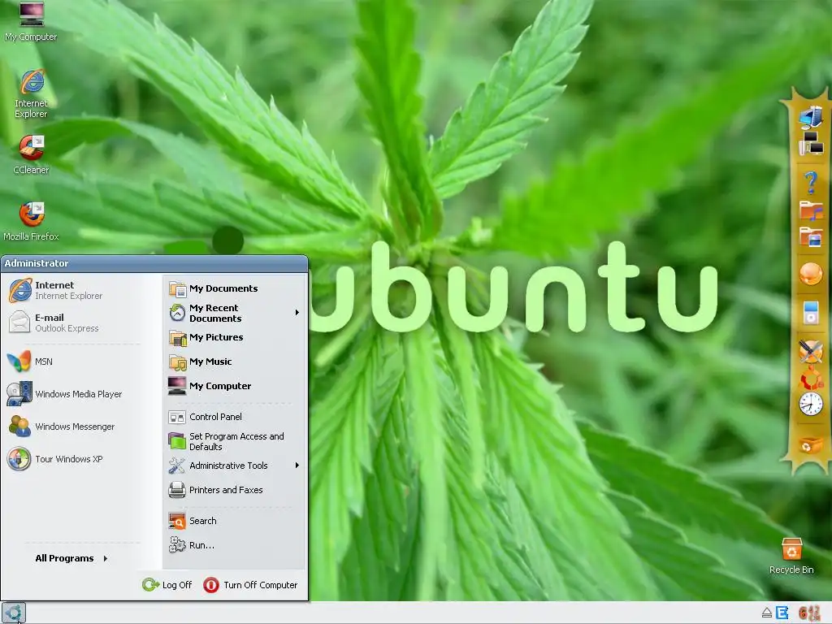This screenshot has width=832, height=624.
Task: Open Internet Explorer in Start menu
Action: [x=74, y=290]
